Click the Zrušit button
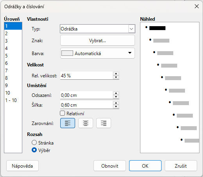The height and width of the screenshot is (177, 203). click(181, 166)
